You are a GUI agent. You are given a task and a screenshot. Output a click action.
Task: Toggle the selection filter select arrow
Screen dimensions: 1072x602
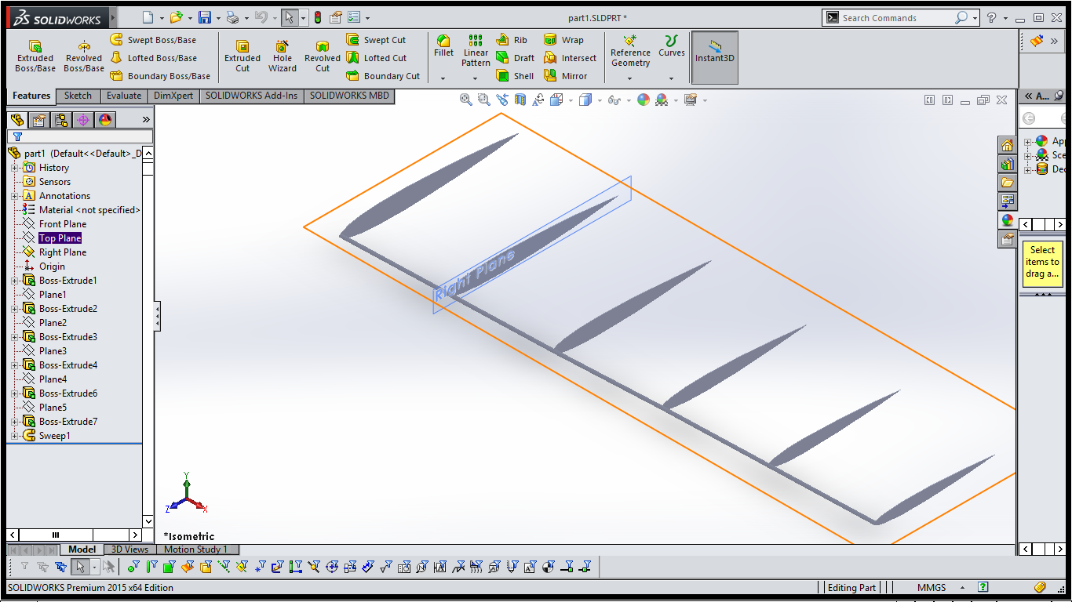pos(80,566)
